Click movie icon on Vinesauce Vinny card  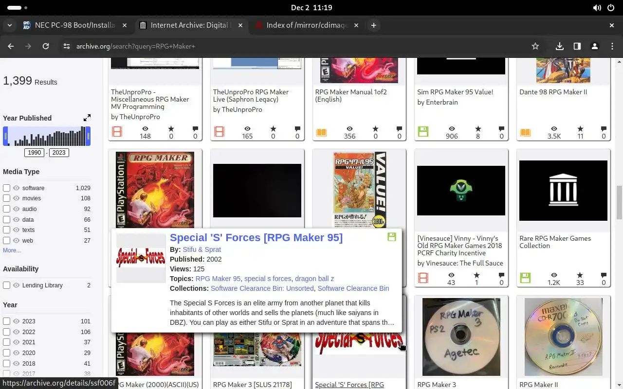423,278
